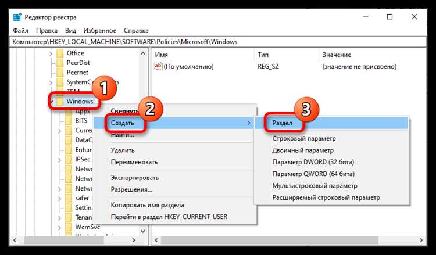Click the Settin folder icon

[x=69, y=208]
